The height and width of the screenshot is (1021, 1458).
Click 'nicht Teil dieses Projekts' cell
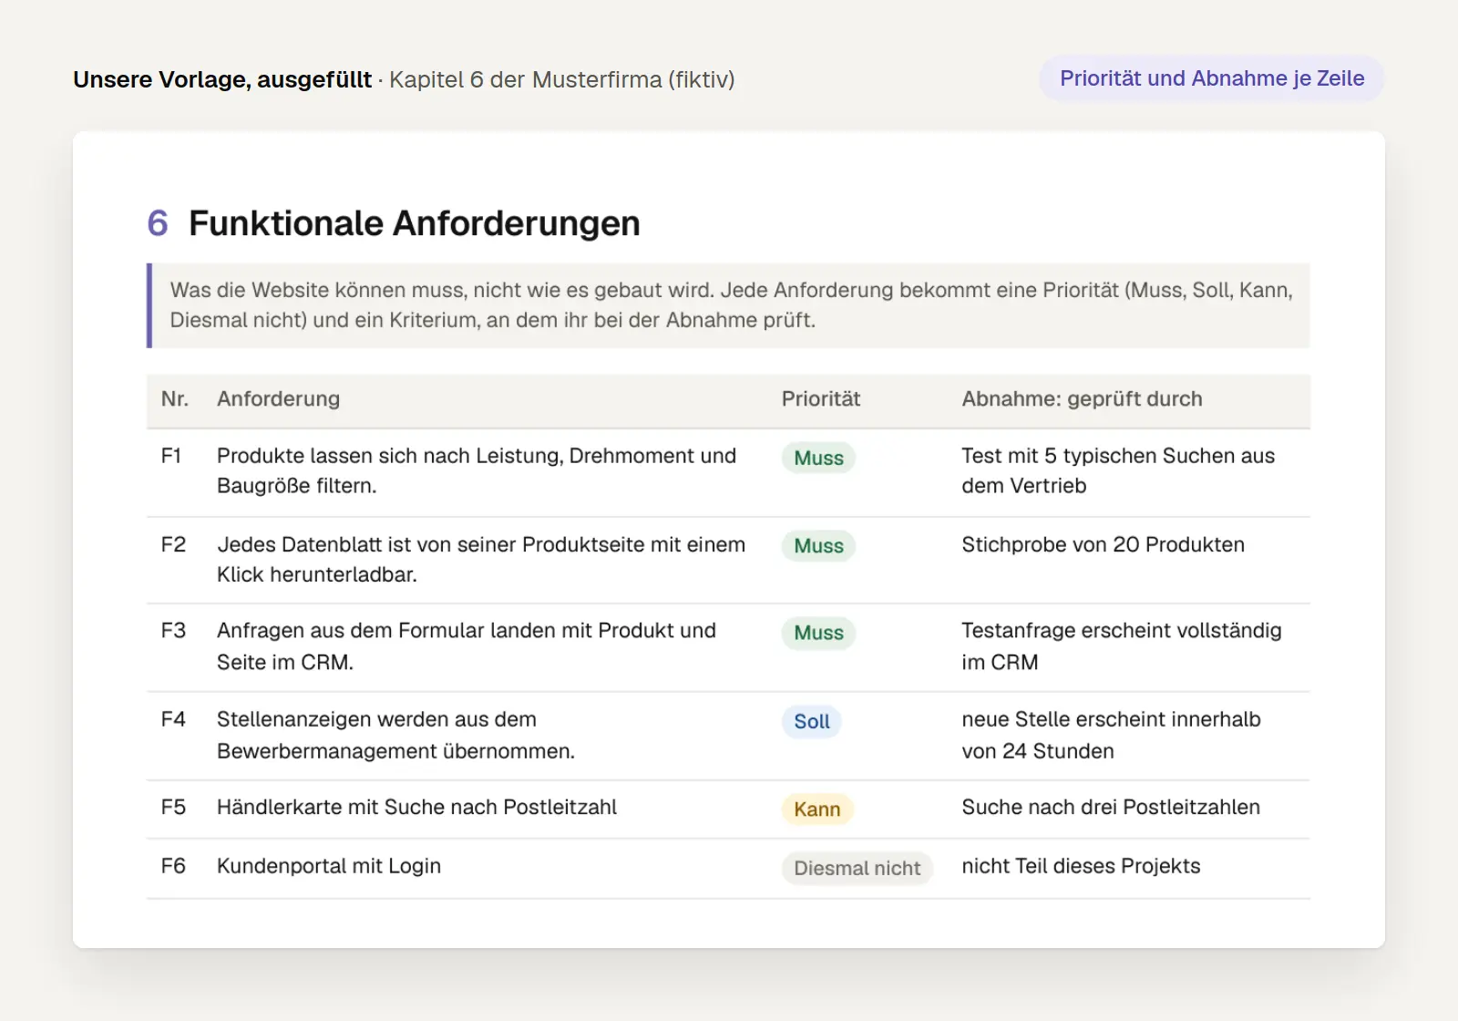coord(1081,866)
